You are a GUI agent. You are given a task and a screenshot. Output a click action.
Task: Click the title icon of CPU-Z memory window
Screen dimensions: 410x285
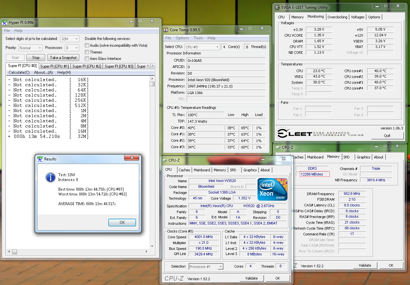point(278,147)
